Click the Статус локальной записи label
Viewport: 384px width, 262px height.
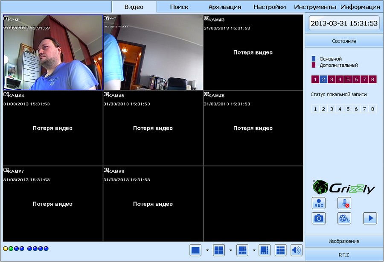click(339, 94)
